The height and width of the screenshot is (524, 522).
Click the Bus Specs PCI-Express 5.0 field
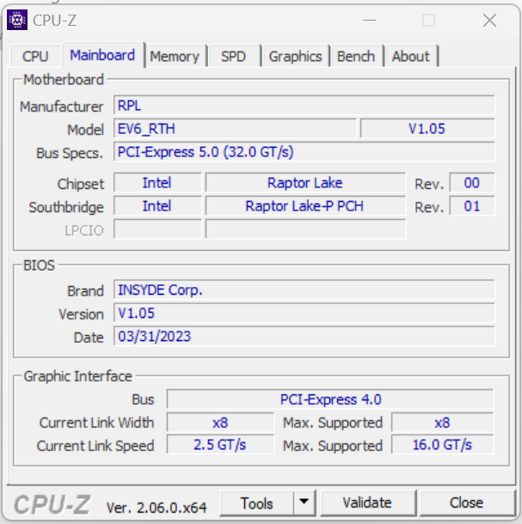pos(304,152)
